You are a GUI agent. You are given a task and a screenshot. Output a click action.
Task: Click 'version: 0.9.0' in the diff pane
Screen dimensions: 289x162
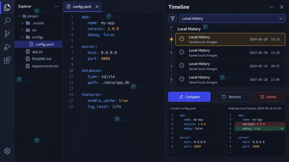click(254, 124)
